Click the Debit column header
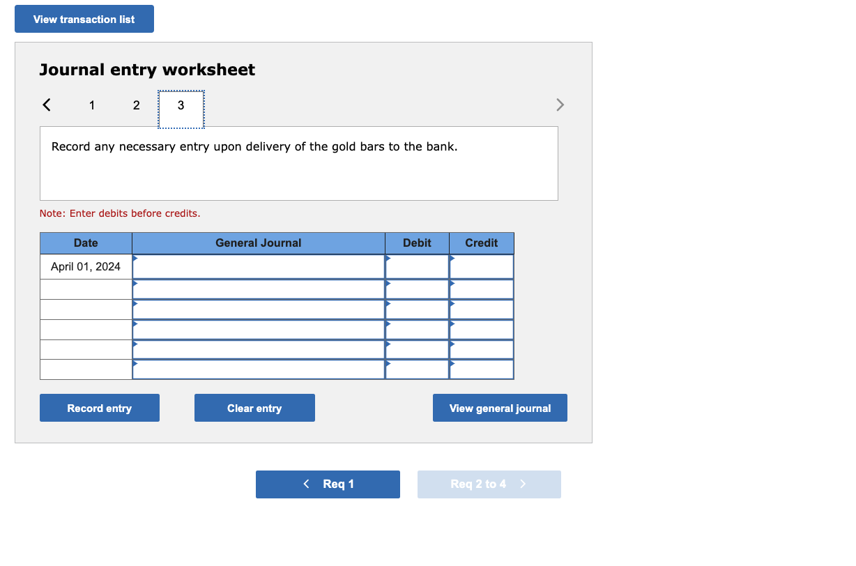 pyautogui.click(x=417, y=243)
